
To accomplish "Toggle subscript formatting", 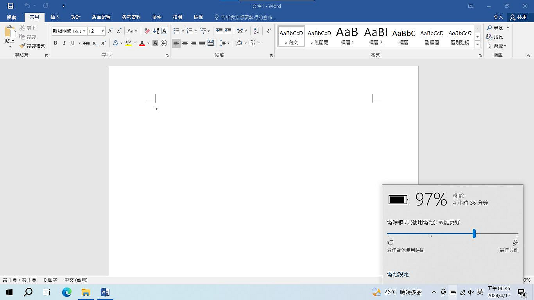I will [95, 43].
